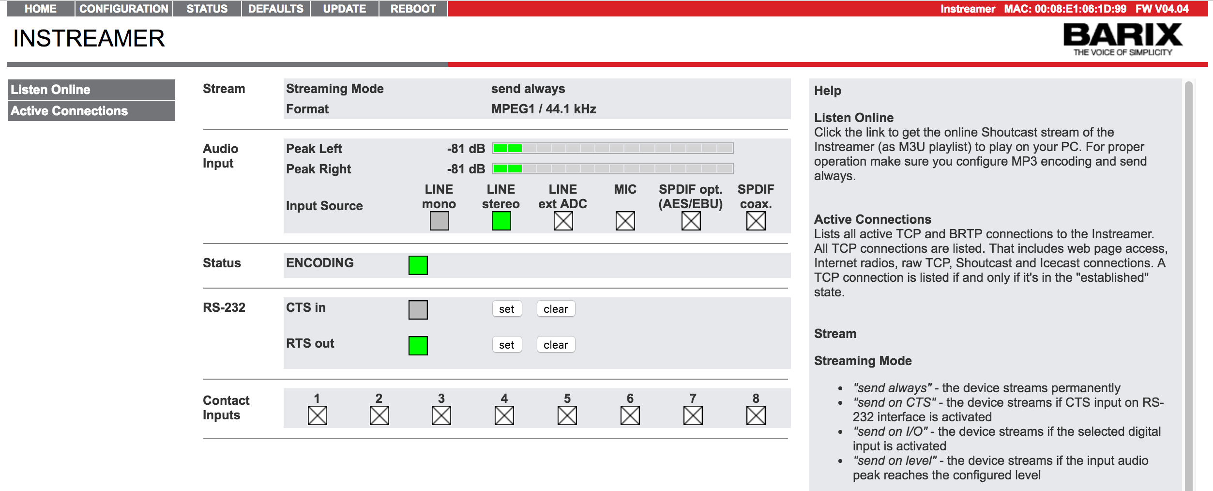Click the 'Format' row label
Viewport: 1213px width, 491px height.
307,109
